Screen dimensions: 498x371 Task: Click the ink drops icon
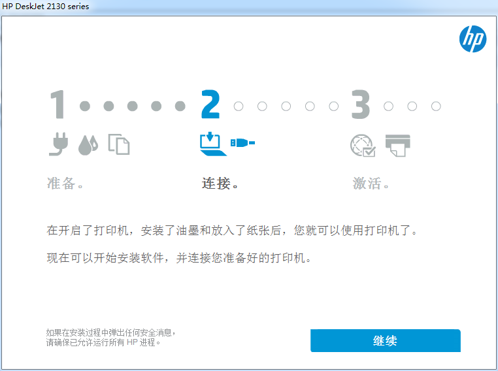click(x=88, y=146)
